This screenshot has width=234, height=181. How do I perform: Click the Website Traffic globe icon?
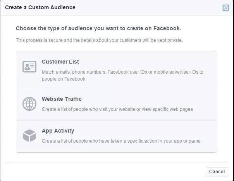29,104
